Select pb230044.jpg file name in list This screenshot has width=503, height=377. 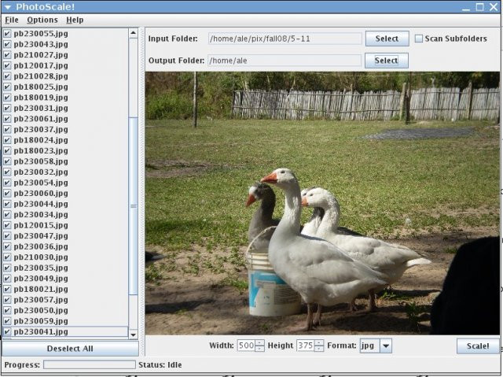coord(41,204)
